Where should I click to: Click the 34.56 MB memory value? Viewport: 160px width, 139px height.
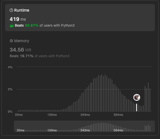click(x=20, y=50)
